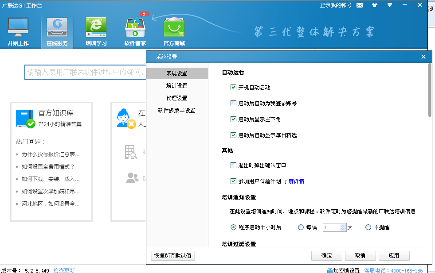The height and width of the screenshot is (273, 435).
Task: Open the title bar dropdown menu arrow
Action: point(390,5)
